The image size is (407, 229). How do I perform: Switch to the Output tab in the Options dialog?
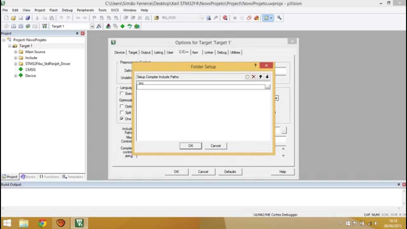(146, 52)
